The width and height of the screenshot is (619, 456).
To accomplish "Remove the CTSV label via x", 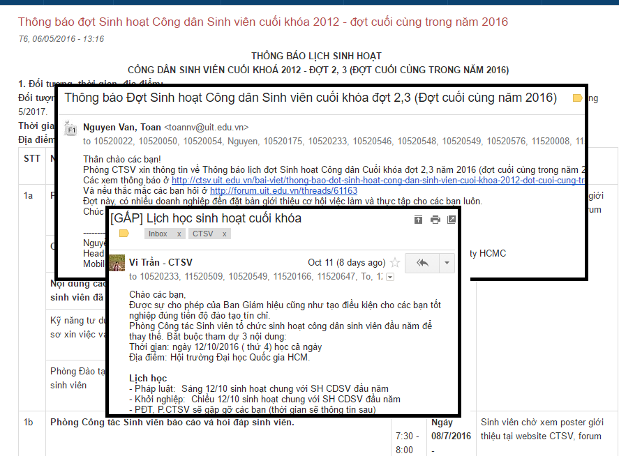I will pos(224,234).
